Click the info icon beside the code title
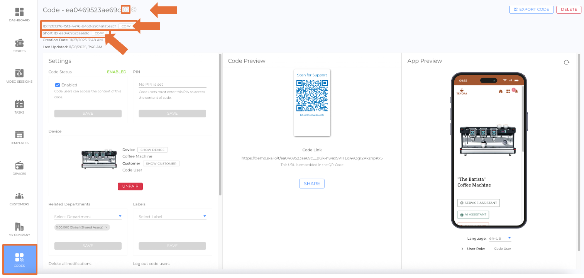This screenshot has height=278, width=584. tap(125, 10)
